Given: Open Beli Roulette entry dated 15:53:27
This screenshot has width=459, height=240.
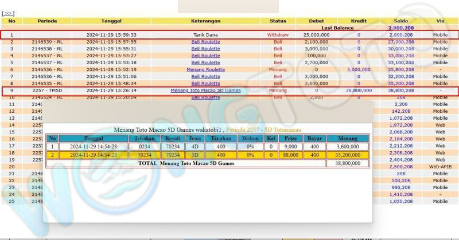Looking at the screenshot, I should click(205, 56).
